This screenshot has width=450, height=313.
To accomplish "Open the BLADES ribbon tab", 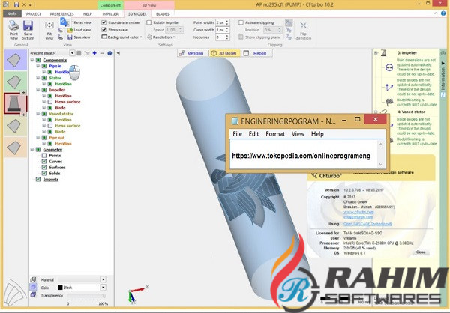I will pyautogui.click(x=163, y=14).
